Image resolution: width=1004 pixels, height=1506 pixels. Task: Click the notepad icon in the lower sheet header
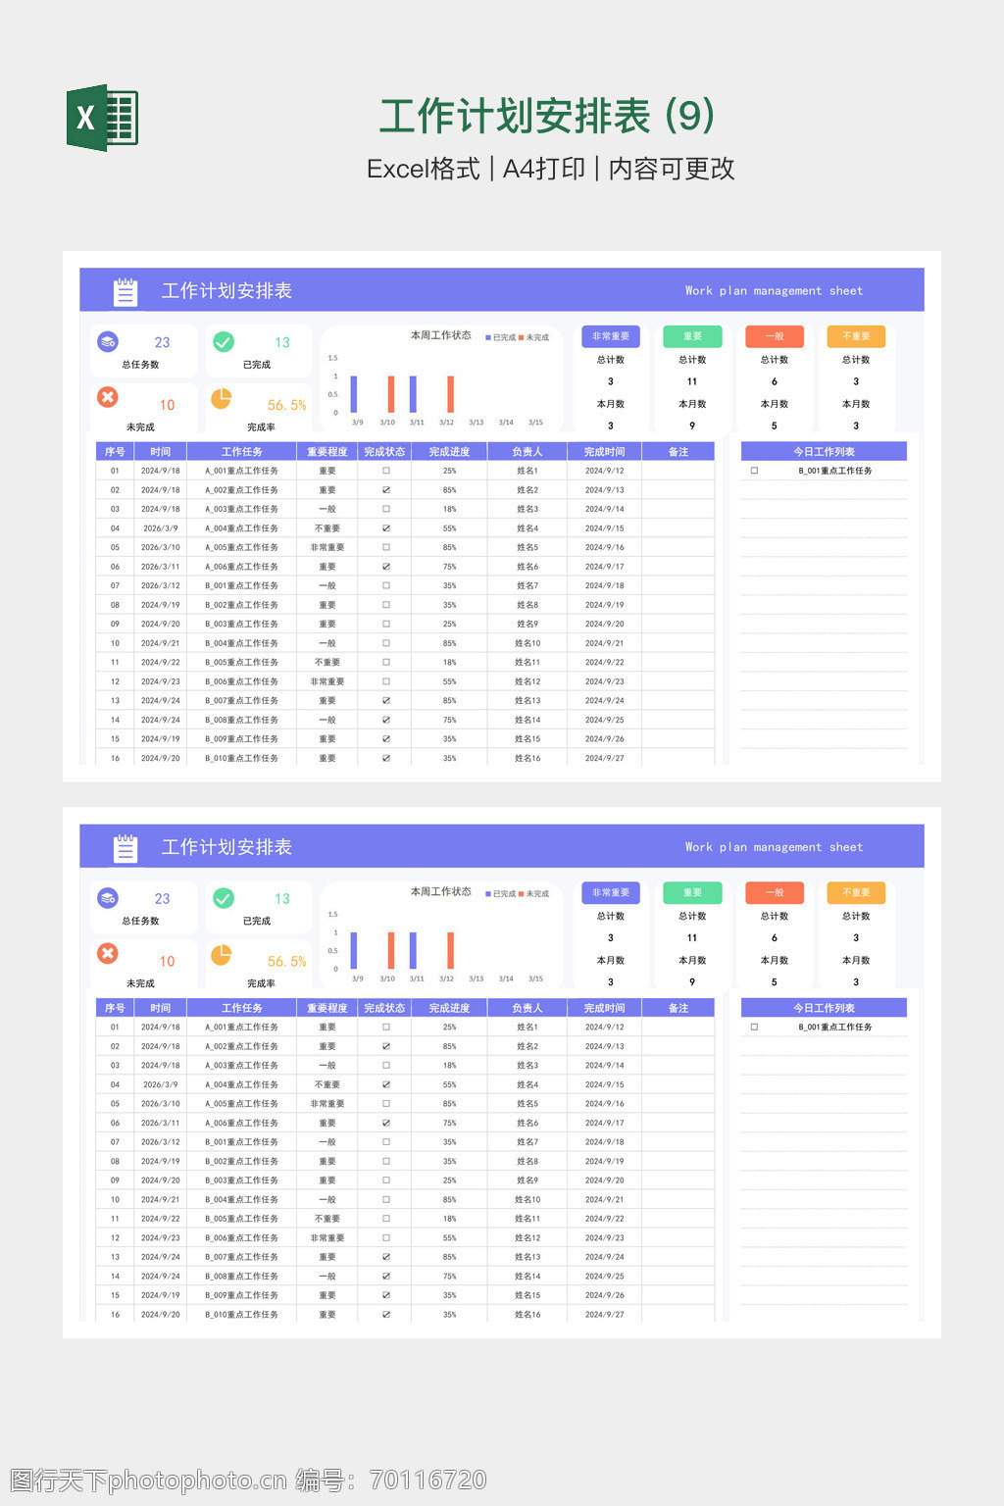(125, 848)
